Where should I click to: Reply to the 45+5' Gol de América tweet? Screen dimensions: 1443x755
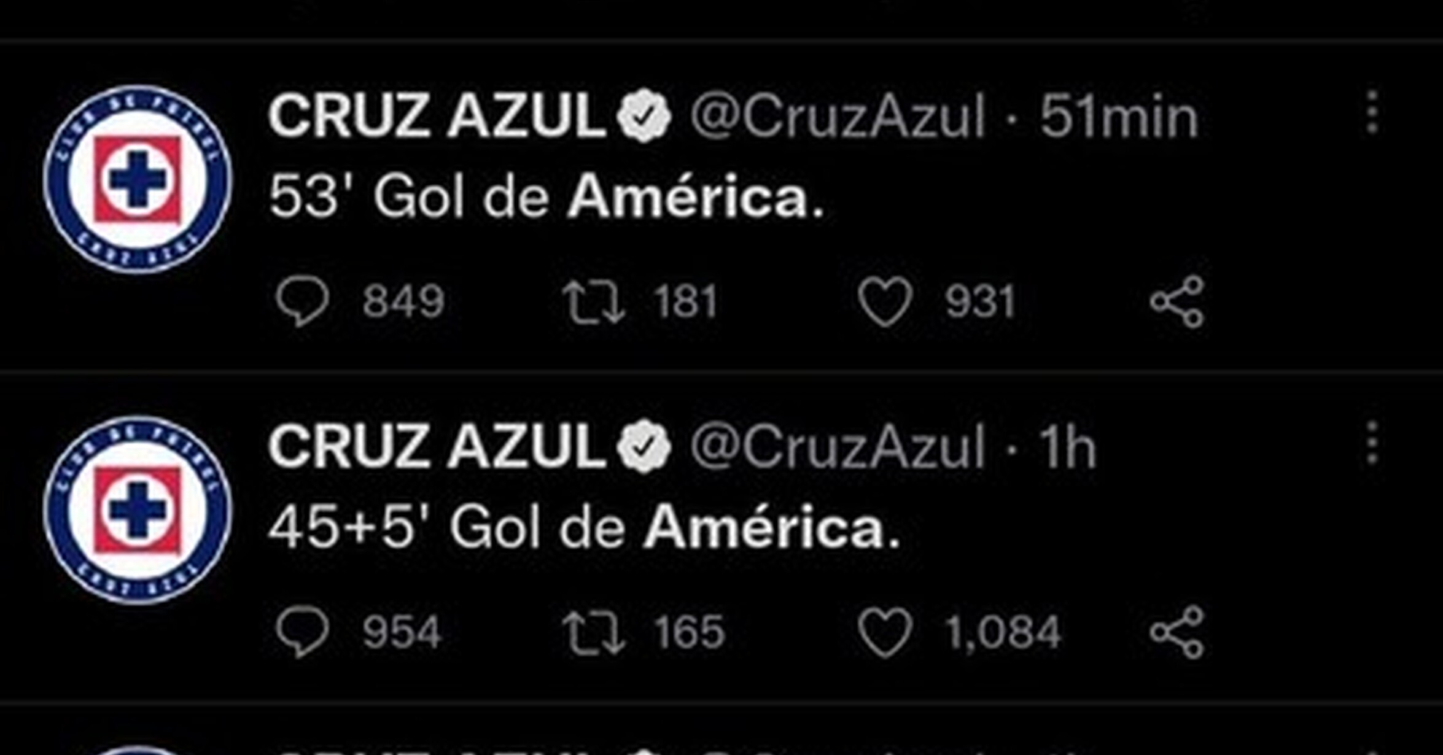pyautogui.click(x=303, y=632)
